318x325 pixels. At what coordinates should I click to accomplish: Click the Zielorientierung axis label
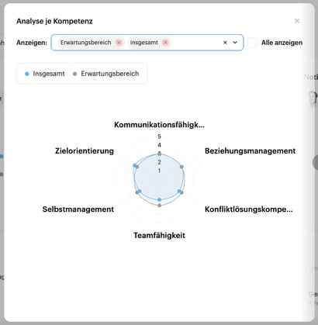click(85, 151)
